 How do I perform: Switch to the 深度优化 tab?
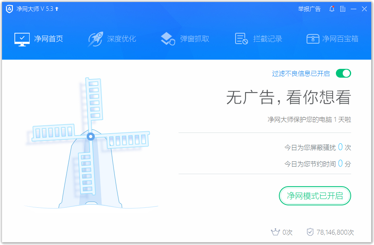114,38
